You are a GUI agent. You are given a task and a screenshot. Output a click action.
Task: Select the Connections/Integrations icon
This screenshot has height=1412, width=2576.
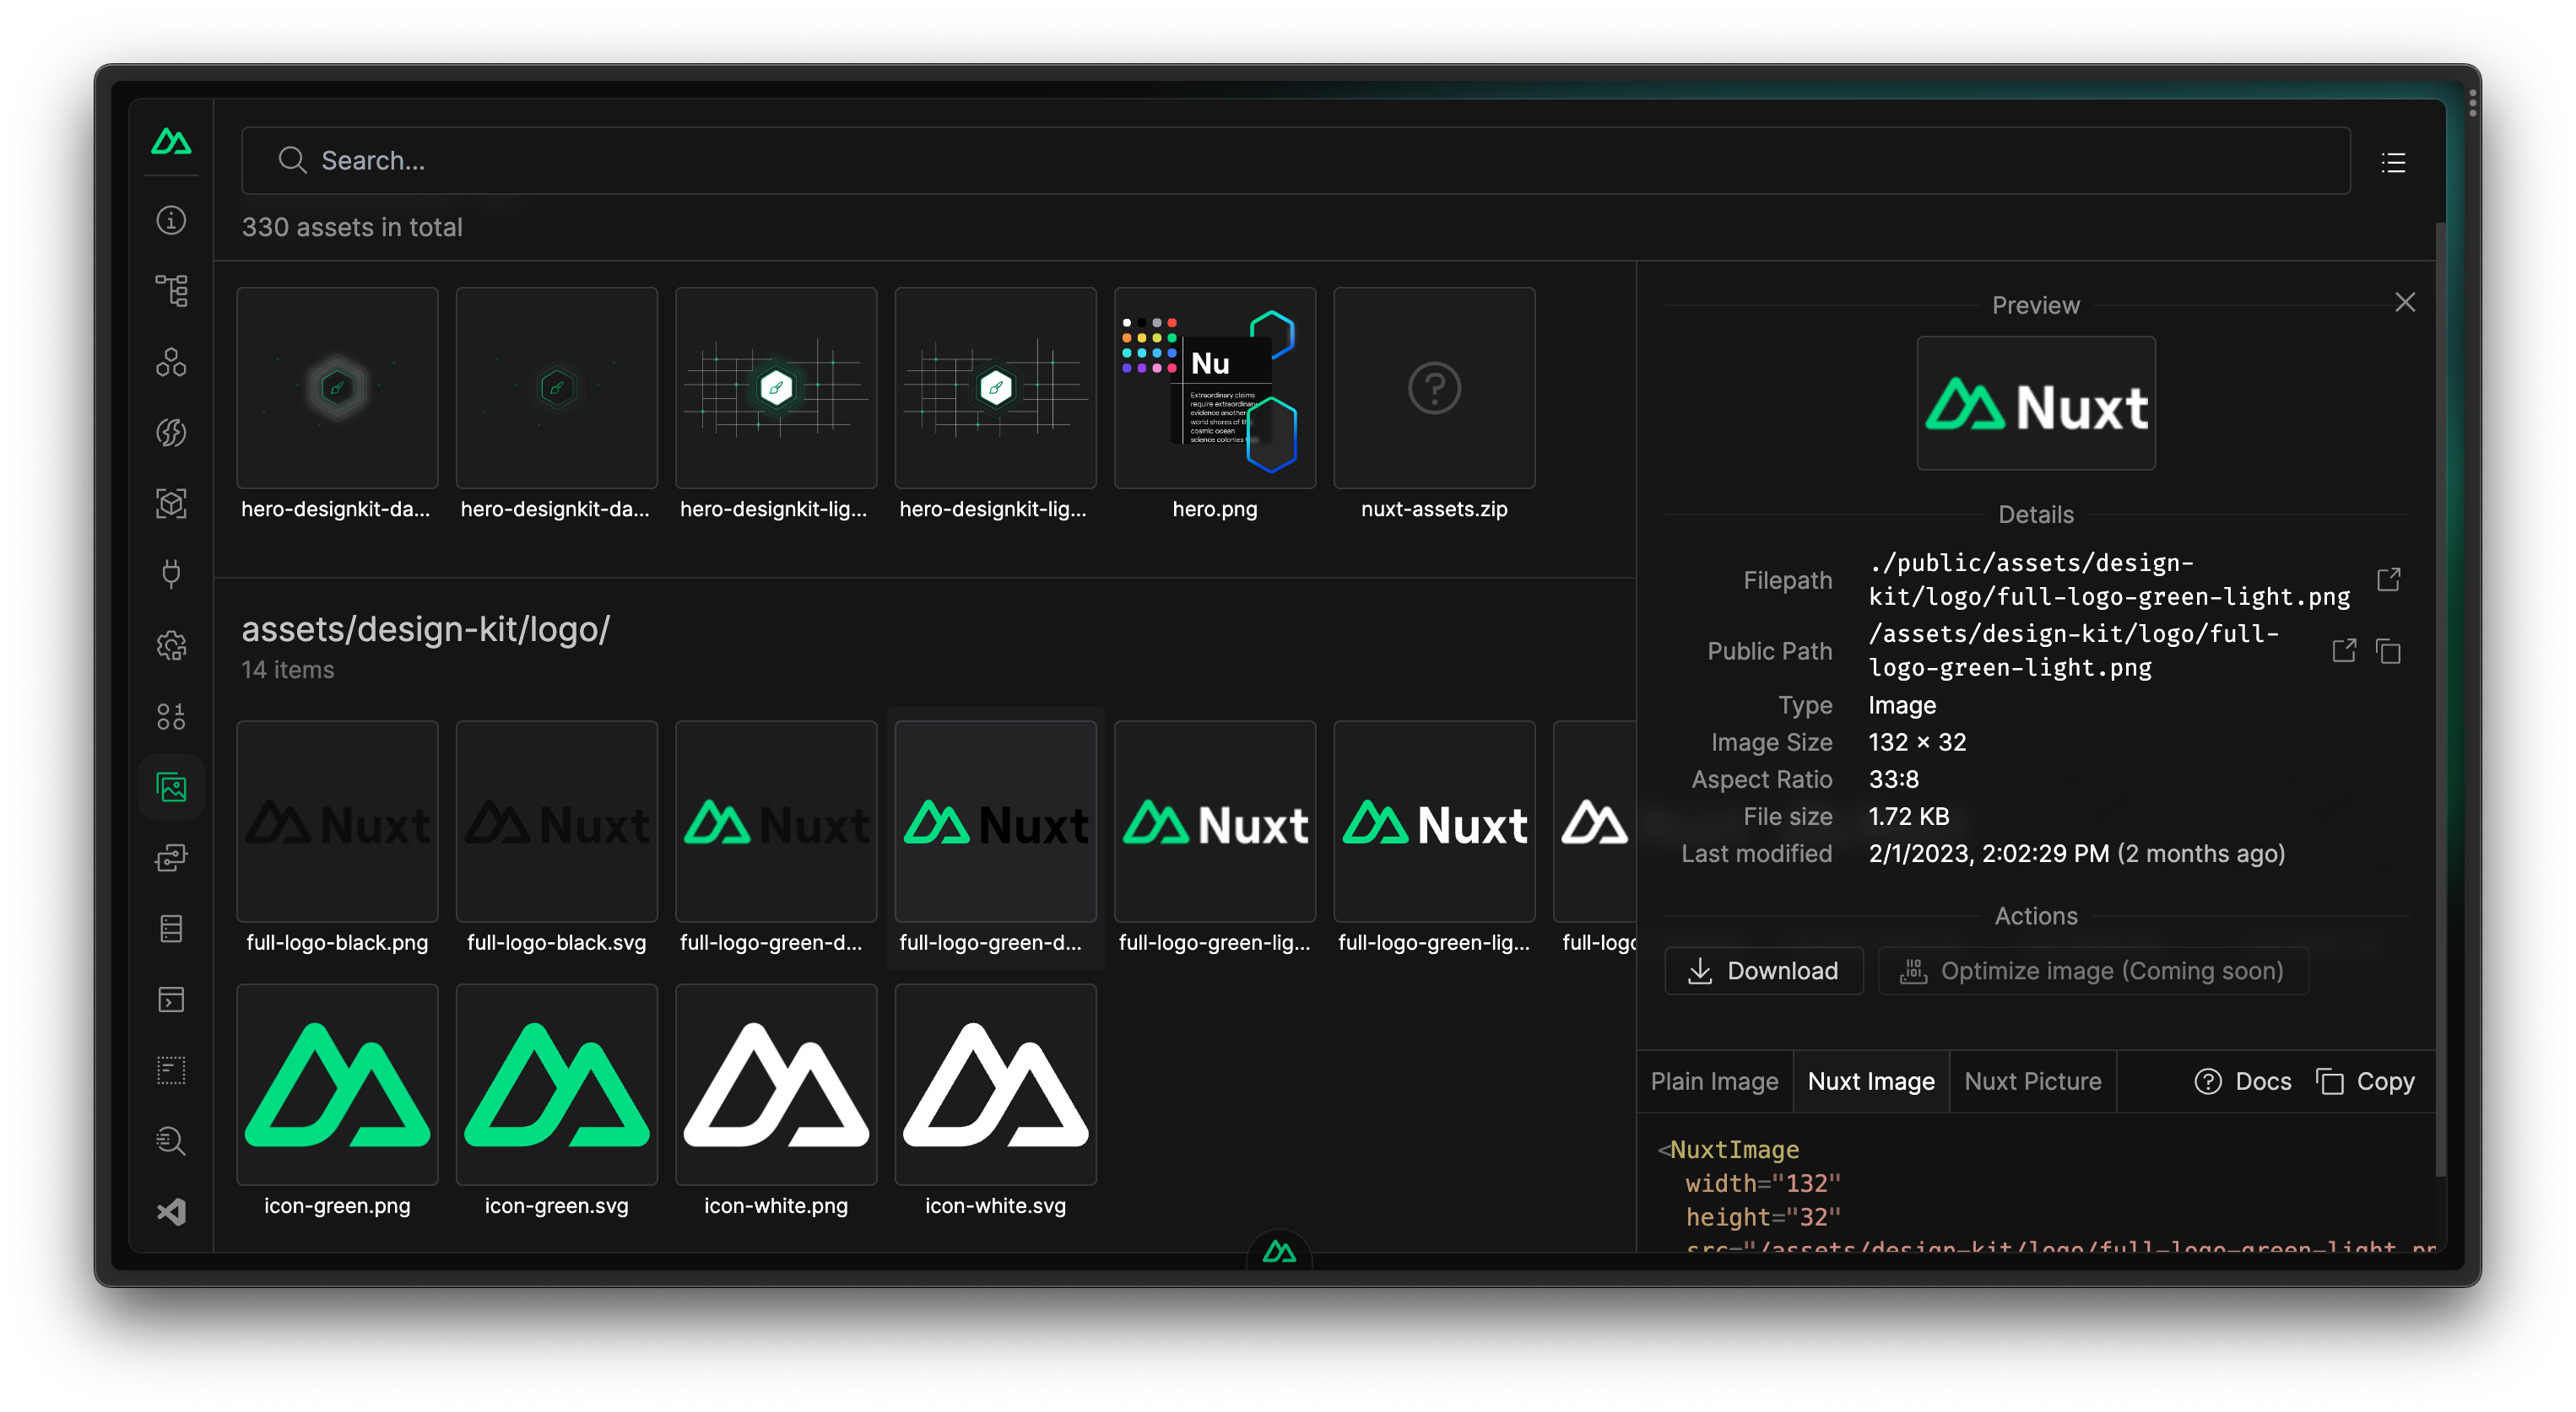[170, 572]
